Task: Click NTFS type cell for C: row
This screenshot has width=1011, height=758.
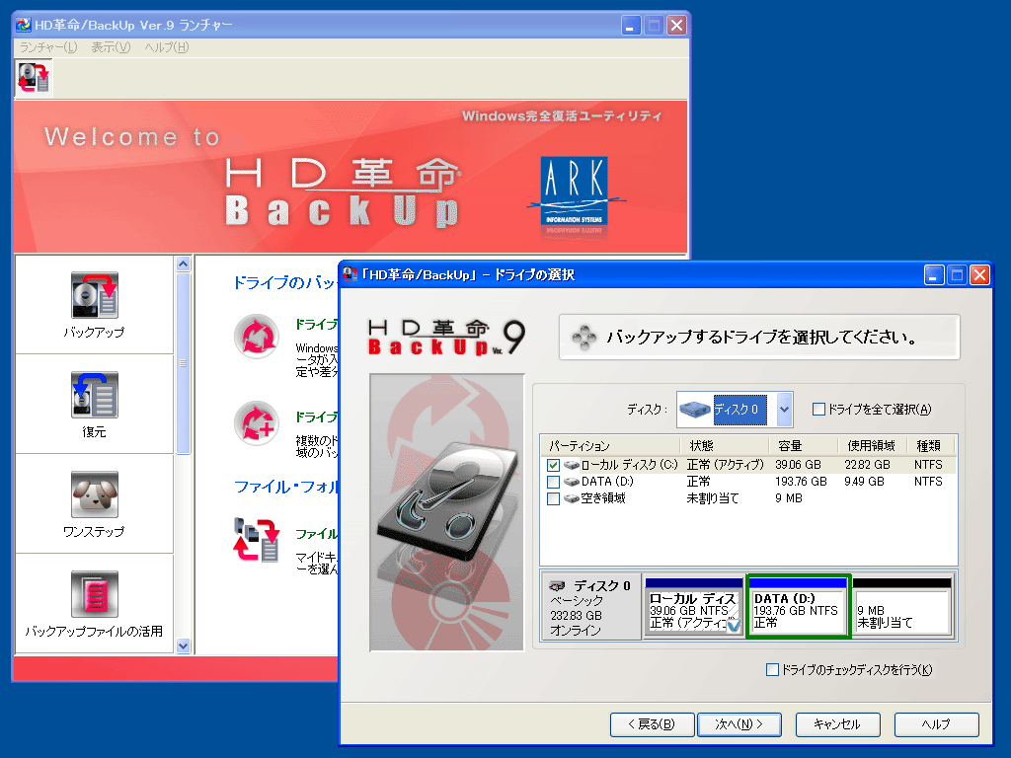Action: pos(928,465)
